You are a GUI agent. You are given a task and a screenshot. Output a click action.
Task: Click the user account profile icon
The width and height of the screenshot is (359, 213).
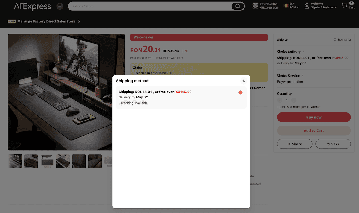pos(307,6)
